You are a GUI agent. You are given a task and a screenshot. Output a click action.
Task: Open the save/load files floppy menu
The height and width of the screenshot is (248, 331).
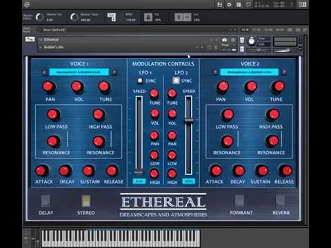point(219,4)
